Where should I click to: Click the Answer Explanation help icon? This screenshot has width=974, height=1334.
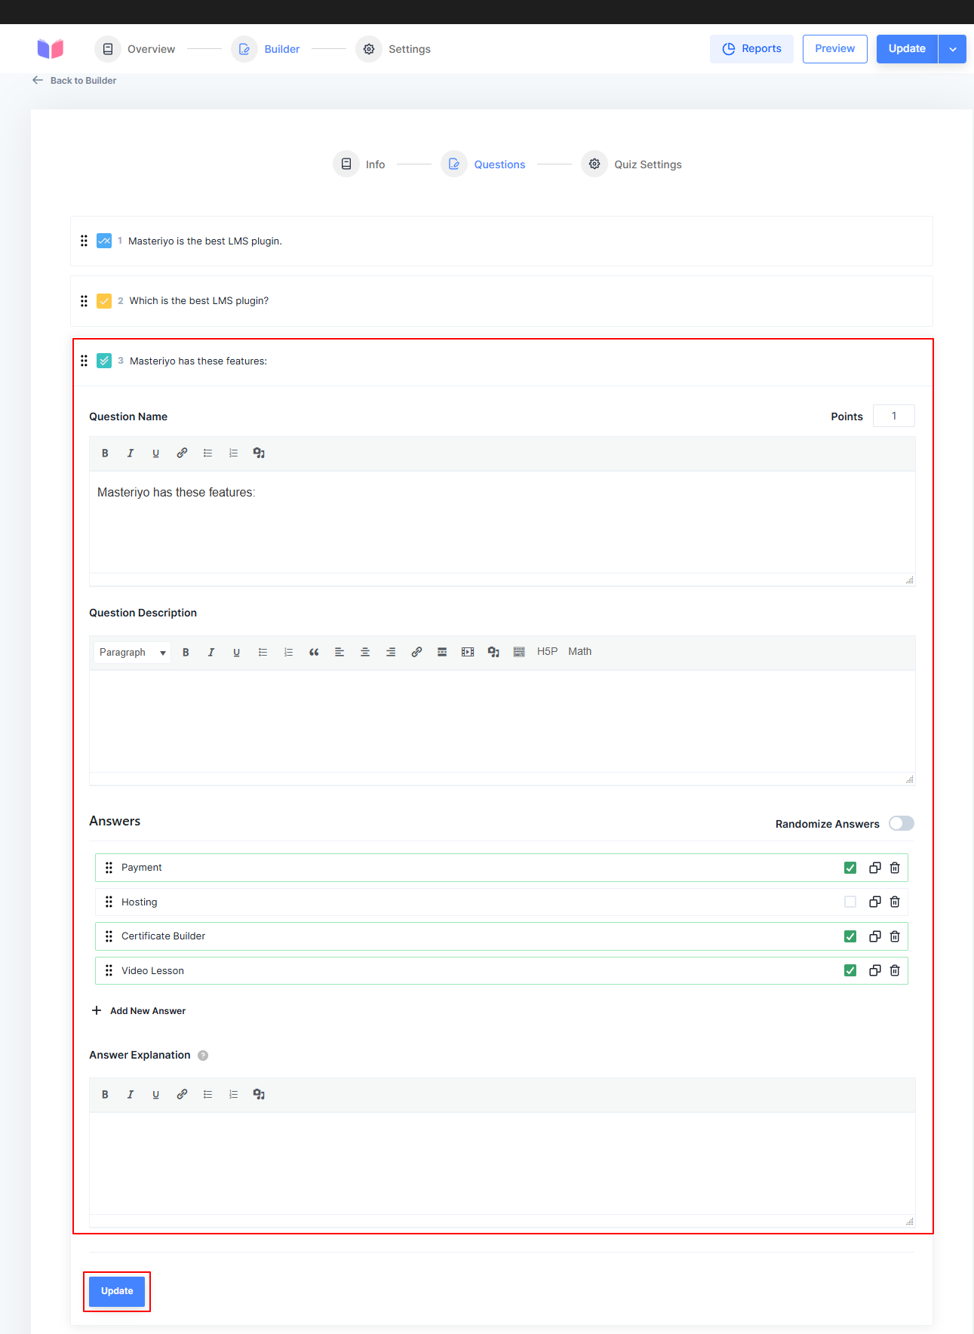(x=203, y=1056)
